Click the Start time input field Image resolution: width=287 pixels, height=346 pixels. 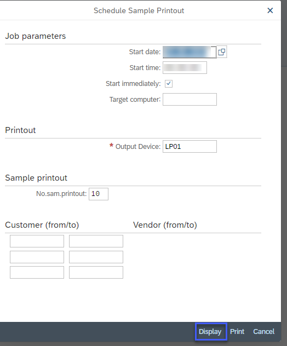185,67
